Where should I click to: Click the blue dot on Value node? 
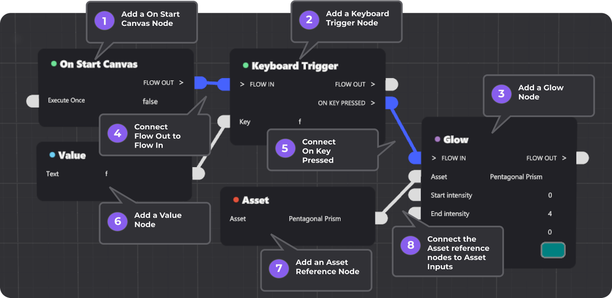click(52, 155)
